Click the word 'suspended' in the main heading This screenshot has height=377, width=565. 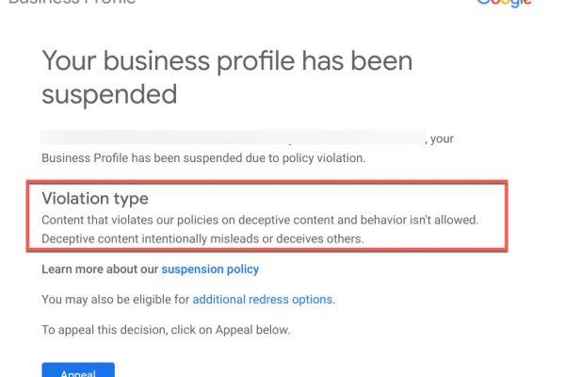click(109, 94)
